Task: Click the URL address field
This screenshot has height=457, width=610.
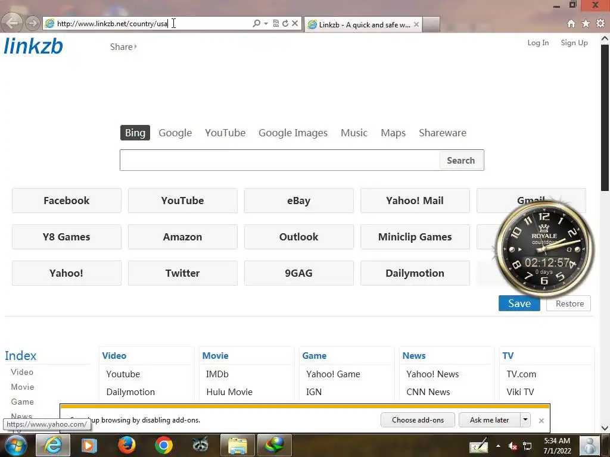Action: click(152, 23)
